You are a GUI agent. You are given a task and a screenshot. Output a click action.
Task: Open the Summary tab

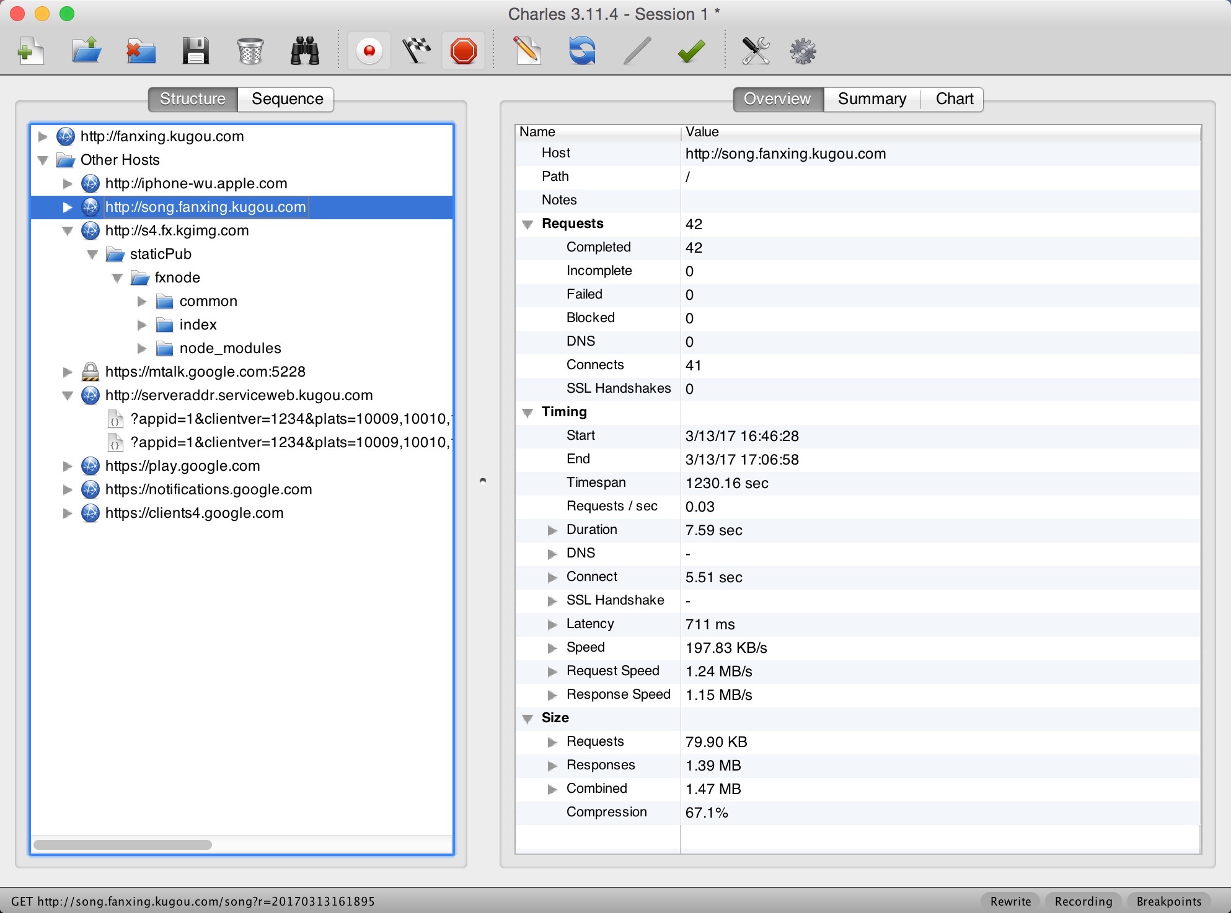coord(871,99)
